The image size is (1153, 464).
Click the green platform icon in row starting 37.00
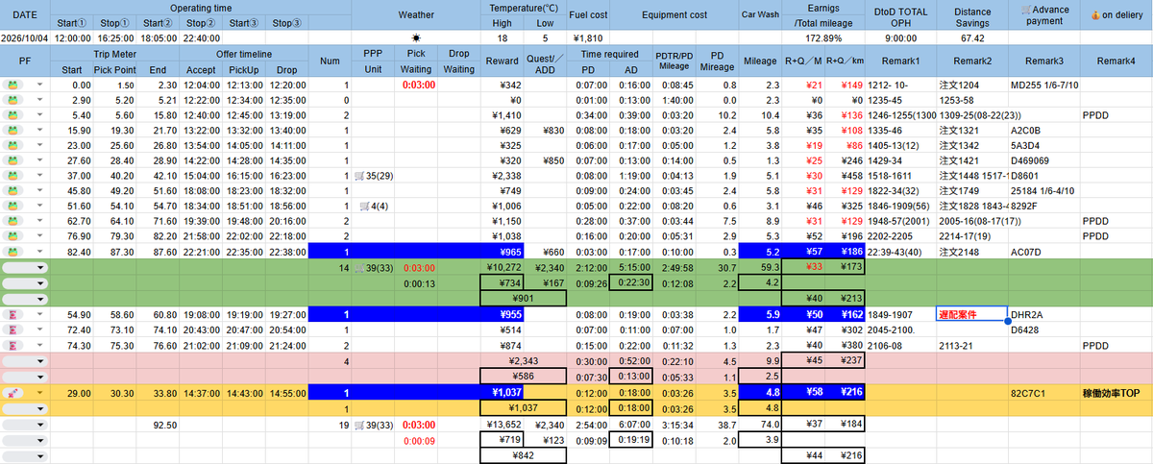(x=14, y=176)
